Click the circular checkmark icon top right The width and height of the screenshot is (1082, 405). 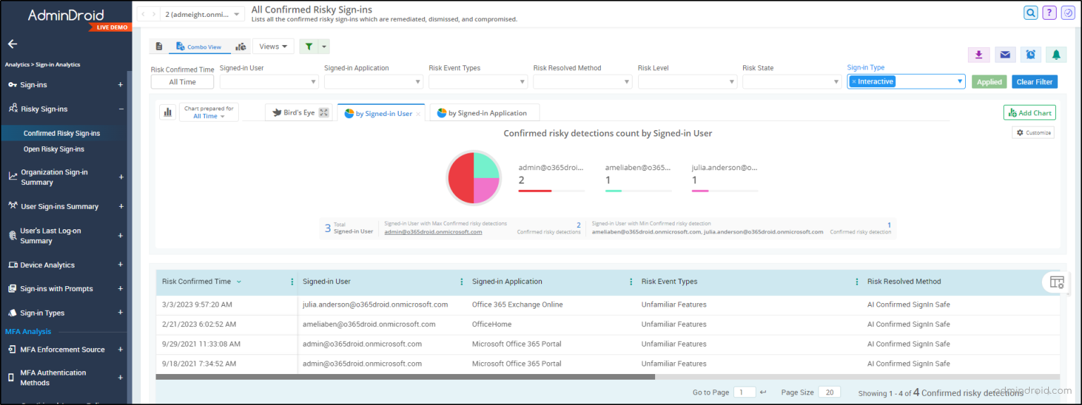(x=1067, y=12)
